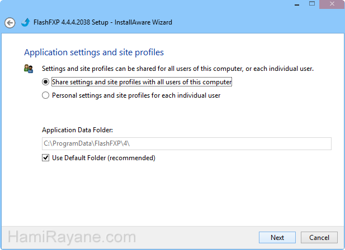Click the 'Application settings and site profiles' heading
The height and width of the screenshot is (250, 345).
click(94, 52)
